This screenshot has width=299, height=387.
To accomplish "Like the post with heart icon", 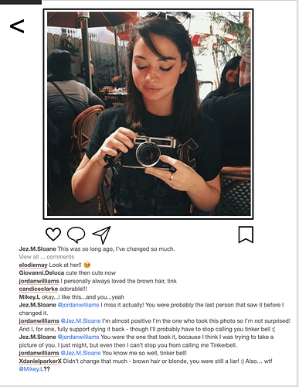I will pyautogui.click(x=53, y=235).
